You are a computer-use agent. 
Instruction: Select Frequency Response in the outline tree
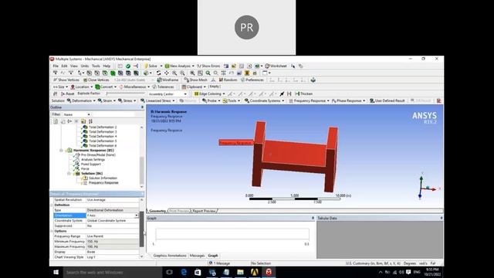pyautogui.click(x=103, y=183)
